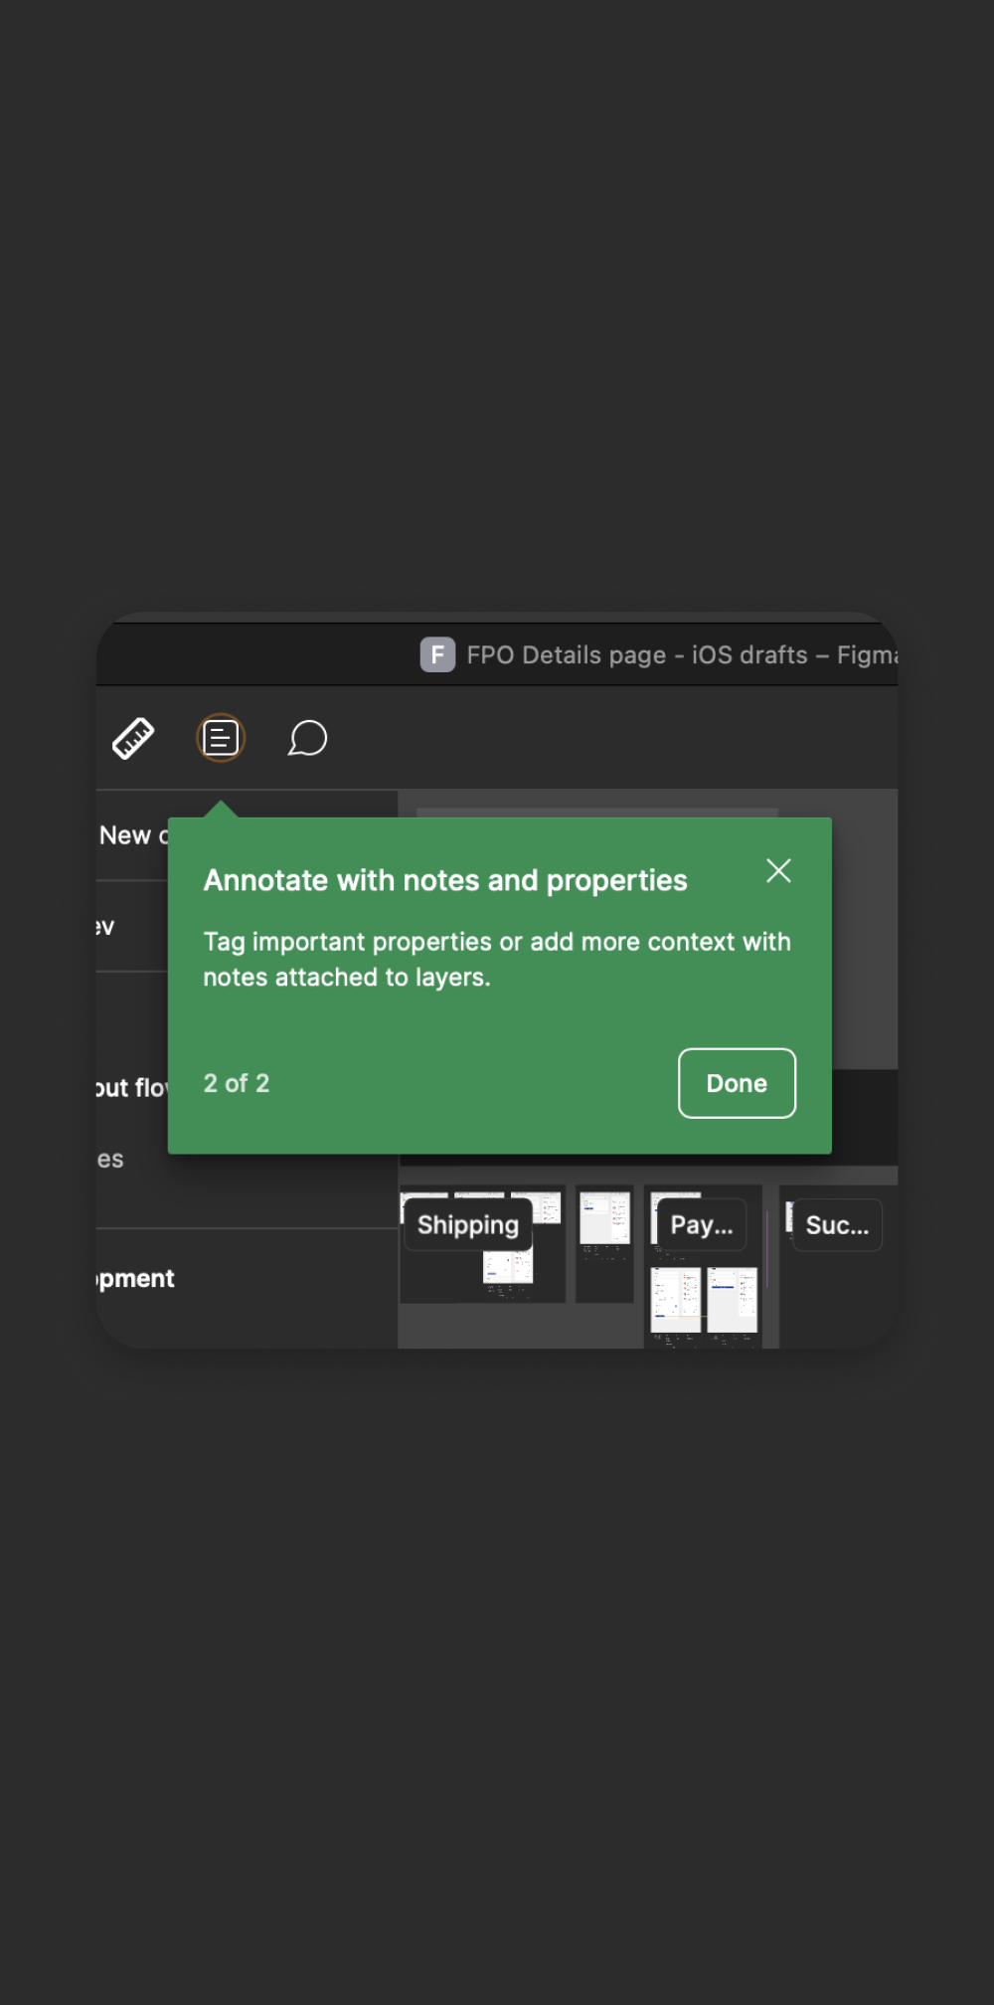Click the frame thumbnail below Shipping label
994x2005 pixels.
508,1269
